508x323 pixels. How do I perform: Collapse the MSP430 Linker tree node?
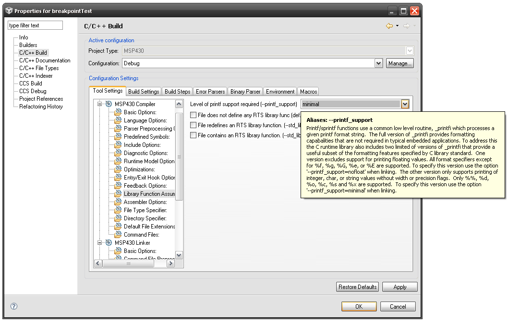[x=100, y=243]
